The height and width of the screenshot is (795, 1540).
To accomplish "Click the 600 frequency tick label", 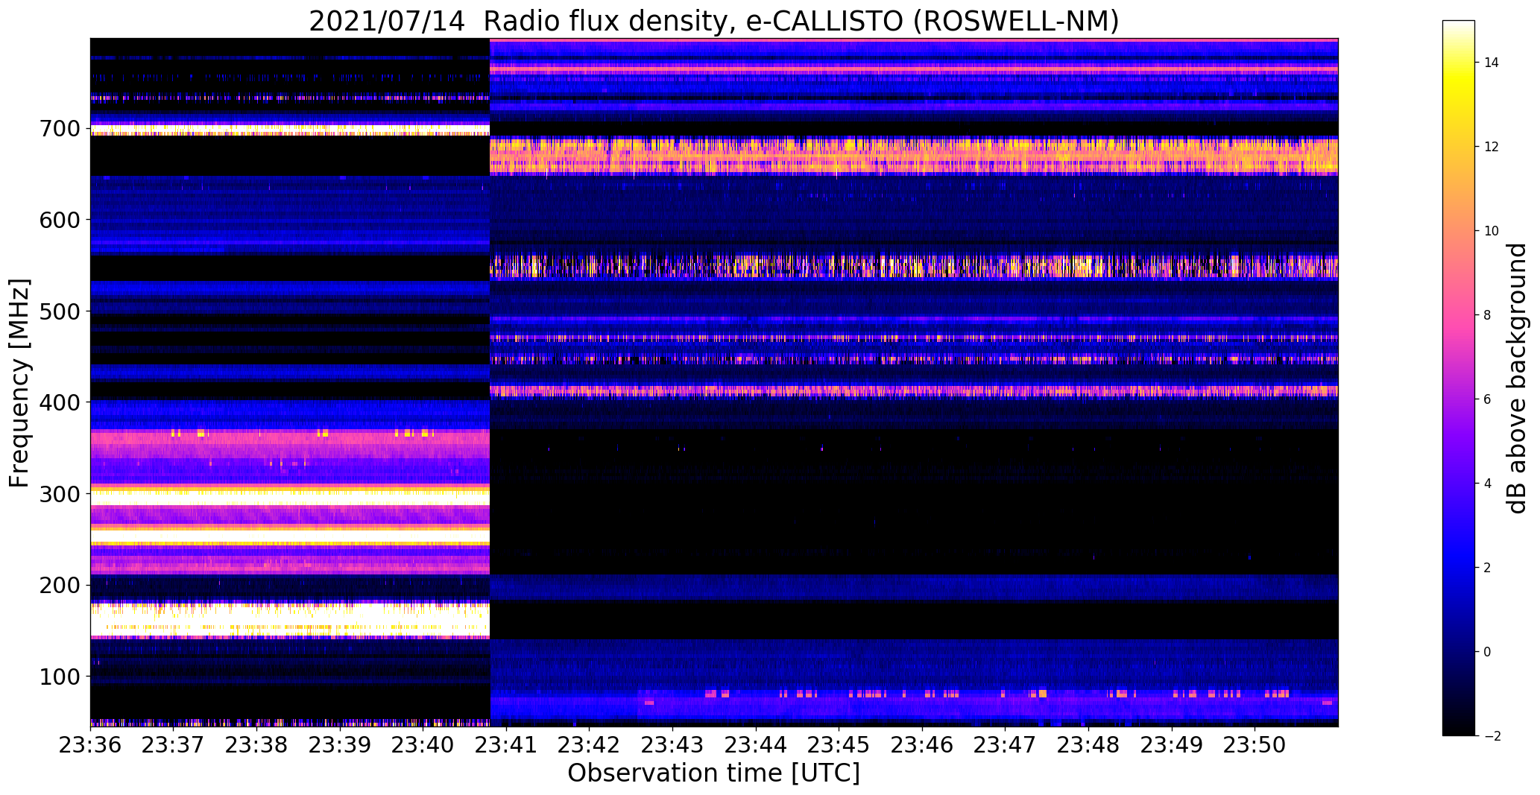I will 59,220.
